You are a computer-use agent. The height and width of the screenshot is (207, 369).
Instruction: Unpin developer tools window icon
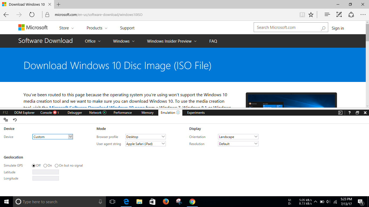357,113
